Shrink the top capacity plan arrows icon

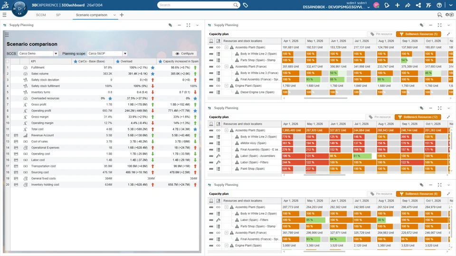[x=448, y=34]
